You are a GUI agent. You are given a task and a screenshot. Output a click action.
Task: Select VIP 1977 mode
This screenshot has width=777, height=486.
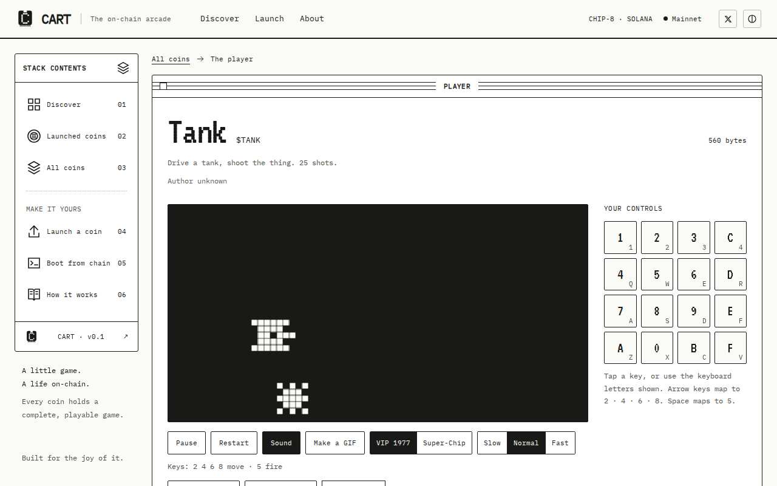coord(393,443)
